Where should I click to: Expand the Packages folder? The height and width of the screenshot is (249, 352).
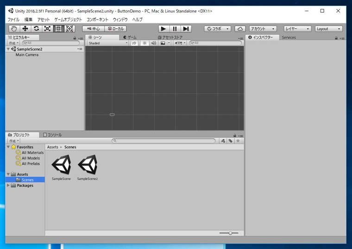pyautogui.click(x=8, y=185)
